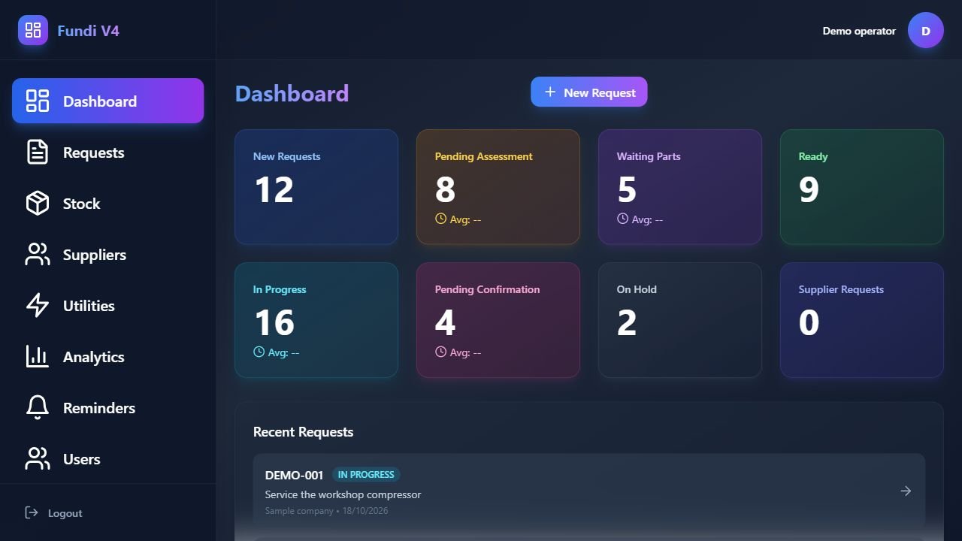
Task: Click 'Sample company • 18/10/2026' text
Action: point(326,511)
